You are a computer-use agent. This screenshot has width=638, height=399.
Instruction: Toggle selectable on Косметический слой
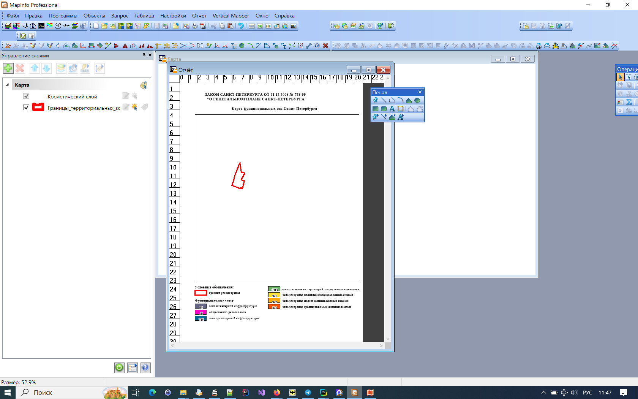134,96
